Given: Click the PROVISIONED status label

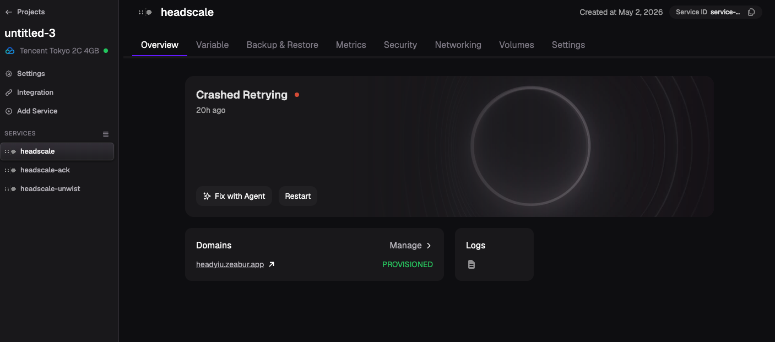Looking at the screenshot, I should [x=408, y=264].
